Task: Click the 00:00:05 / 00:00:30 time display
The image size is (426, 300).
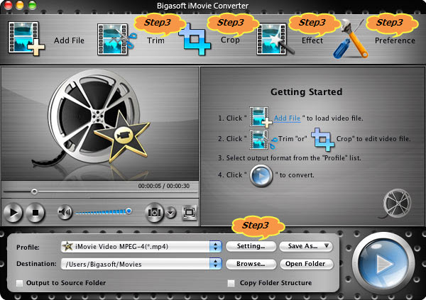Action: [164, 186]
